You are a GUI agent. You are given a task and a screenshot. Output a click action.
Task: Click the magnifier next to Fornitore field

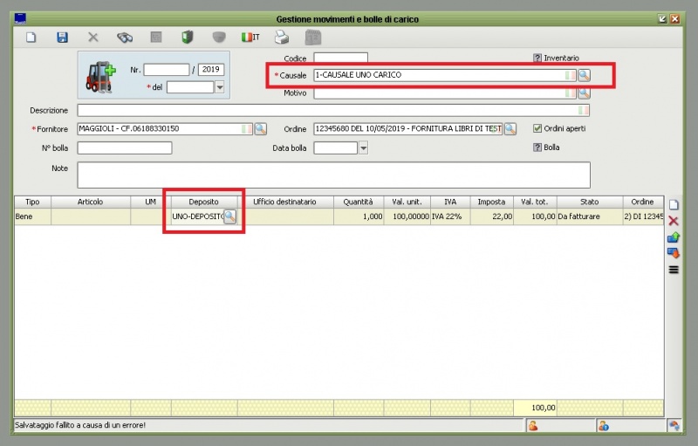260,129
